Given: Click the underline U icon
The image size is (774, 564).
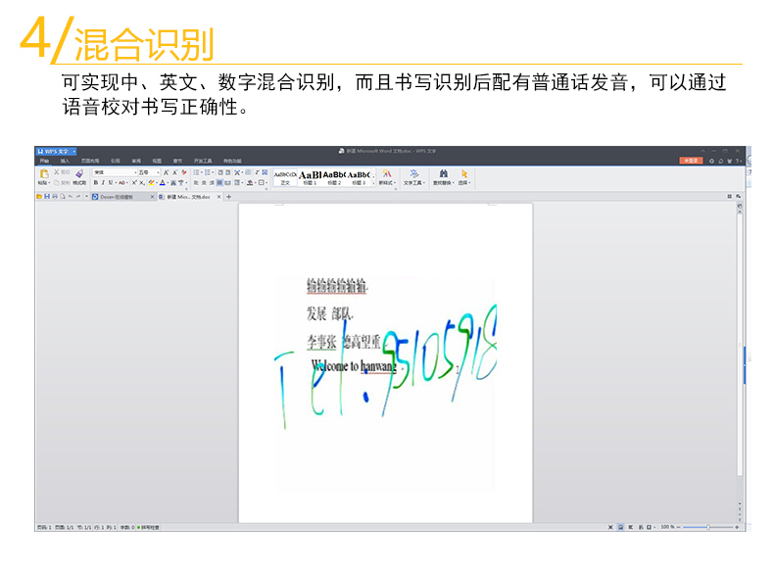Looking at the screenshot, I should coord(112,182).
